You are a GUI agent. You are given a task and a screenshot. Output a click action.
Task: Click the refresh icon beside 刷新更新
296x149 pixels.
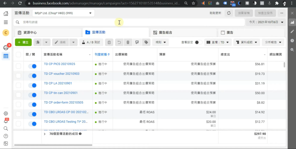coord(229,13)
